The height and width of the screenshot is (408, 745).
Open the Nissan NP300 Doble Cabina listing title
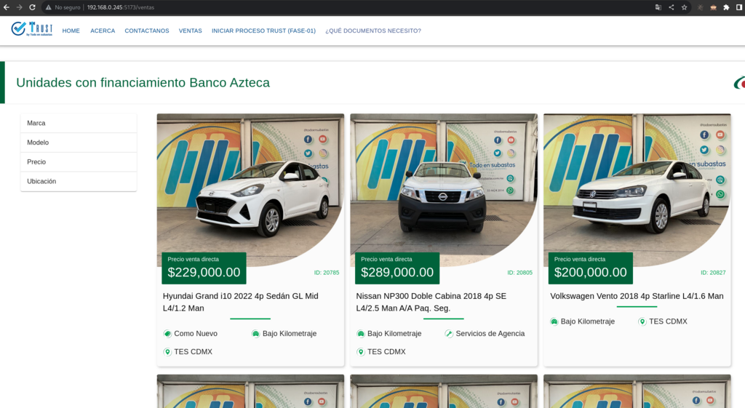point(431,302)
